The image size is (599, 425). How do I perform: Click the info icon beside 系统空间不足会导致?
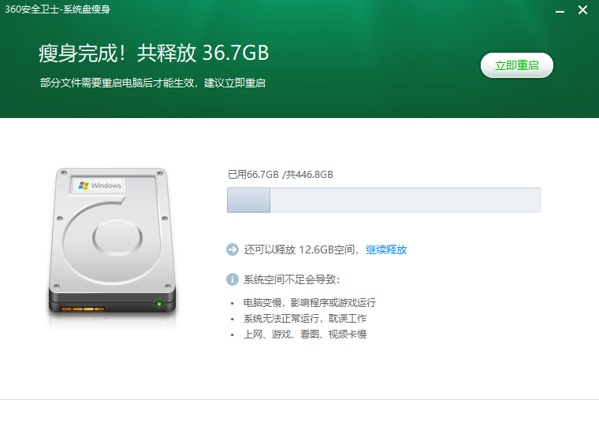(x=233, y=279)
